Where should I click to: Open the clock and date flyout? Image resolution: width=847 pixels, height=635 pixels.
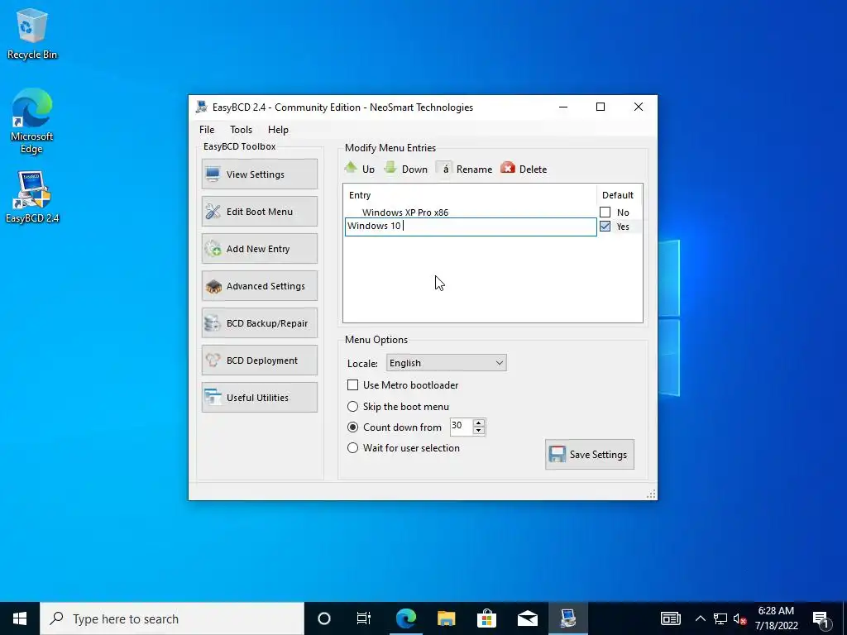point(776,618)
